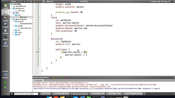Collapse the assets folder

point(13,26)
